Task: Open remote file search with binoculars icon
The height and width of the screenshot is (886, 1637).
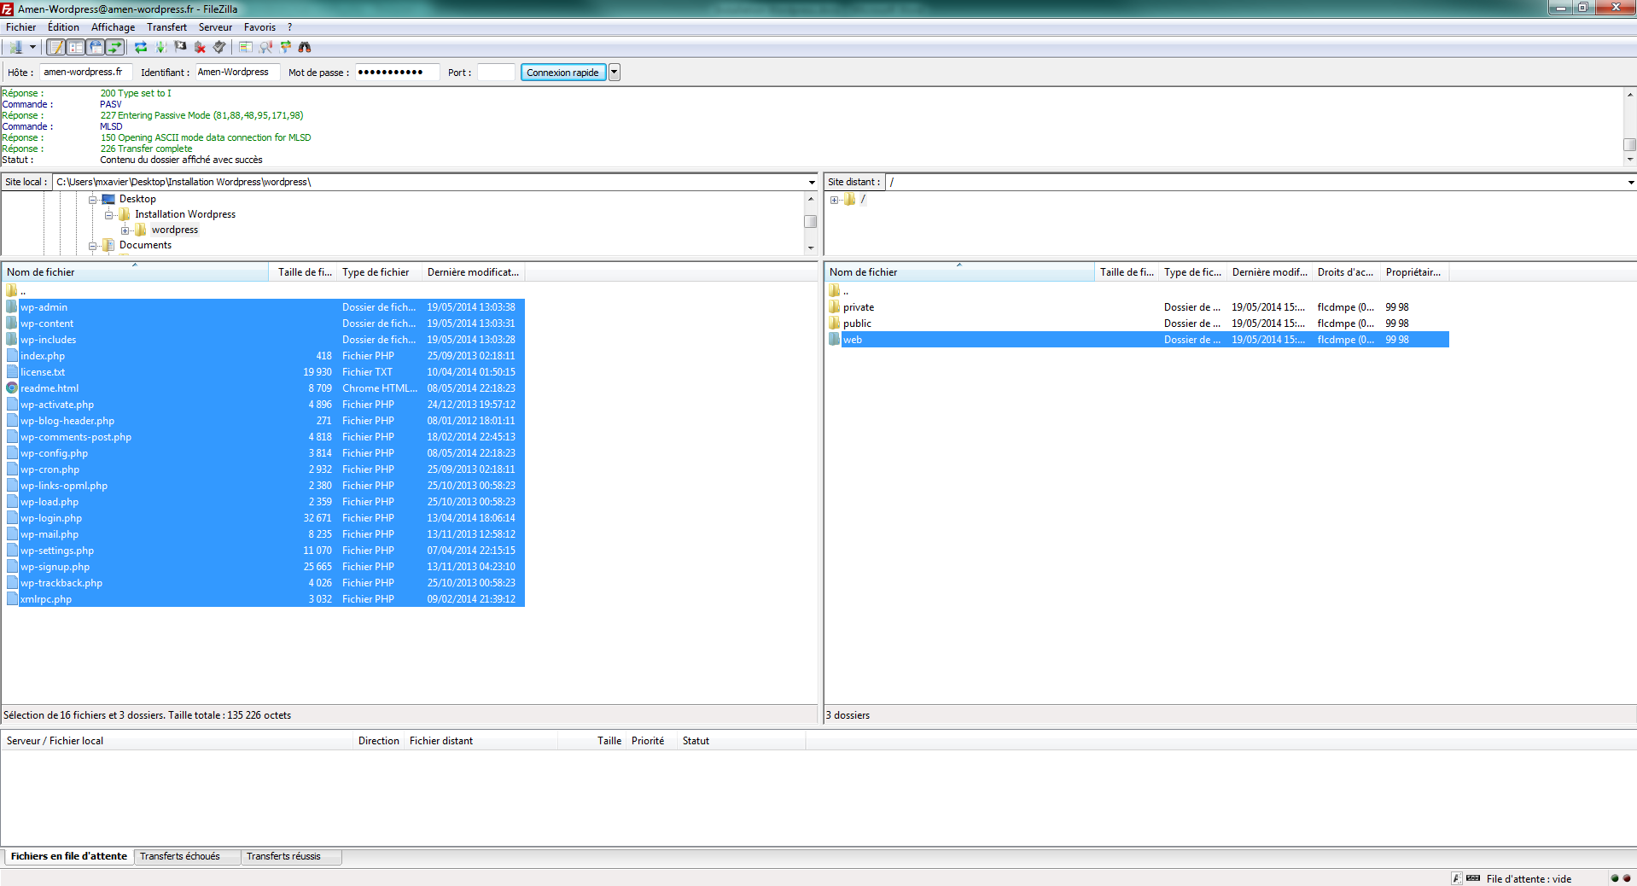Action: point(305,47)
